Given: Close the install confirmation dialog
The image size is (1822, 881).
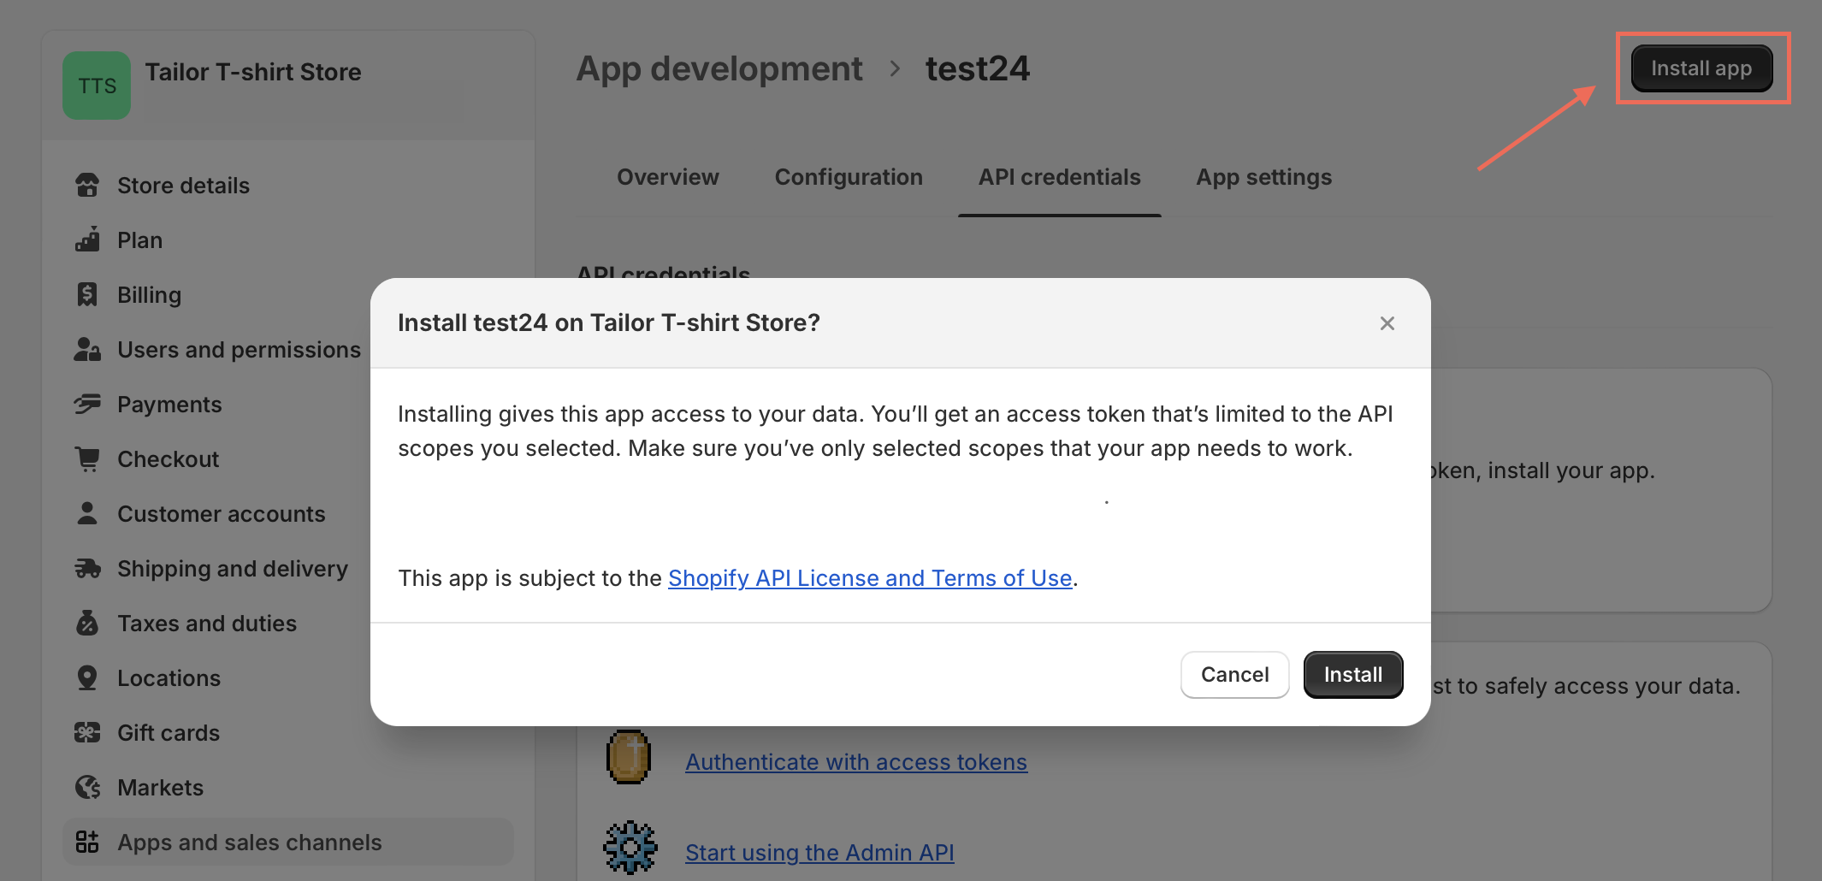Looking at the screenshot, I should pos(1387,323).
